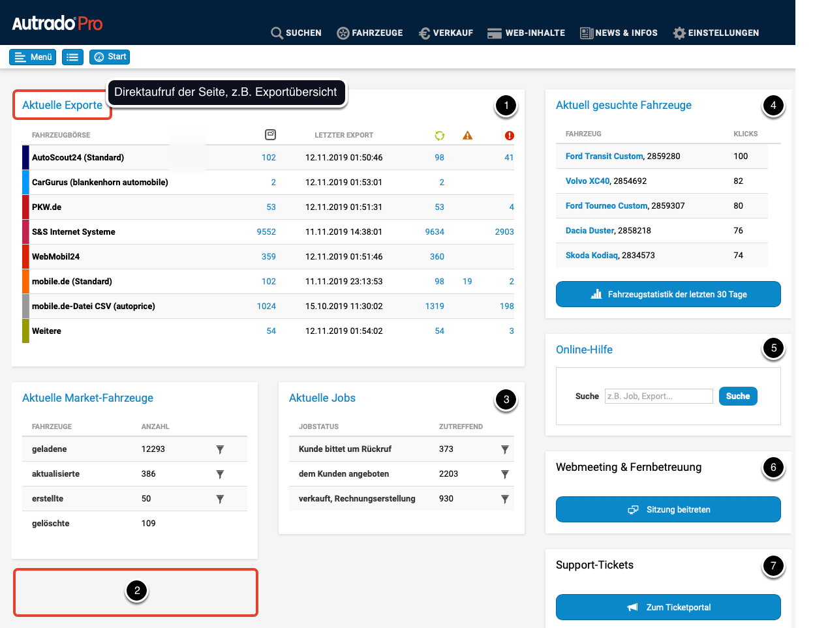Open the Fahrzeuge navigation menu

click(x=370, y=33)
